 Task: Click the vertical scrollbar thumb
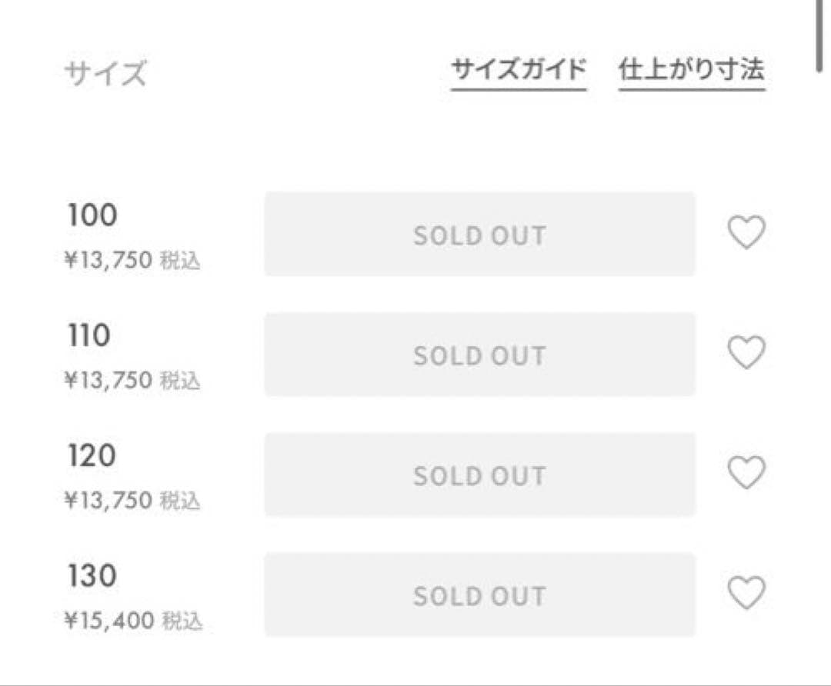820,35
